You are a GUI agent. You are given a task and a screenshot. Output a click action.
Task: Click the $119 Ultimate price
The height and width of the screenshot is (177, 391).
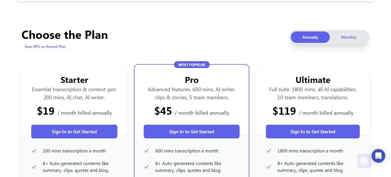click(x=284, y=111)
